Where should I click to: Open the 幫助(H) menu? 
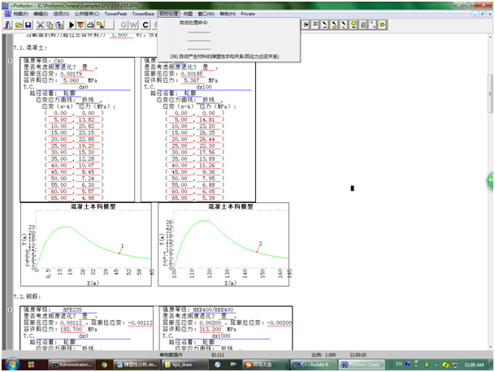click(x=228, y=14)
